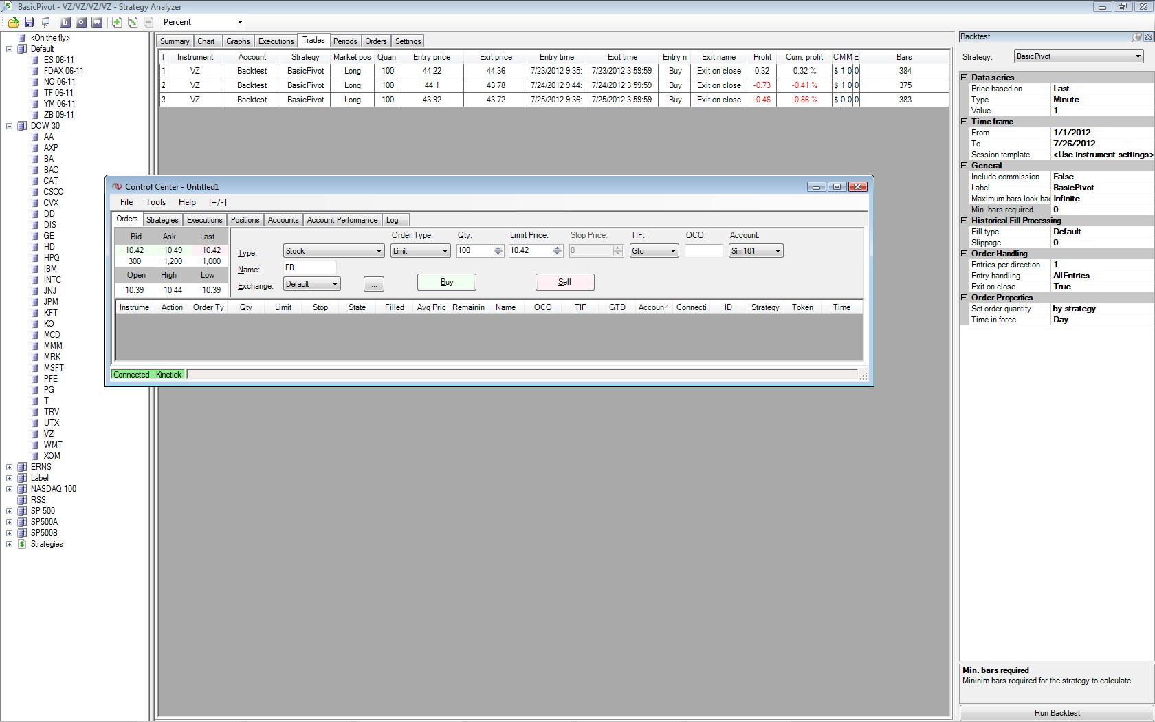The image size is (1155, 722).
Task: Click the Entry price cell '43.92'
Action: (x=432, y=100)
